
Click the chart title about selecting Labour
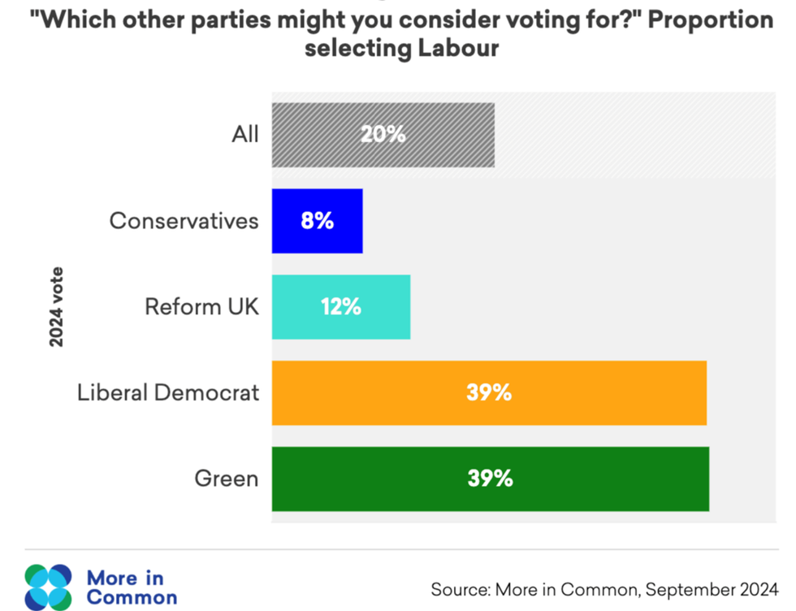pyautogui.click(x=400, y=32)
